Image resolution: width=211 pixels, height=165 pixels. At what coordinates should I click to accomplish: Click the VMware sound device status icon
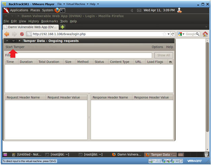click(172, 161)
